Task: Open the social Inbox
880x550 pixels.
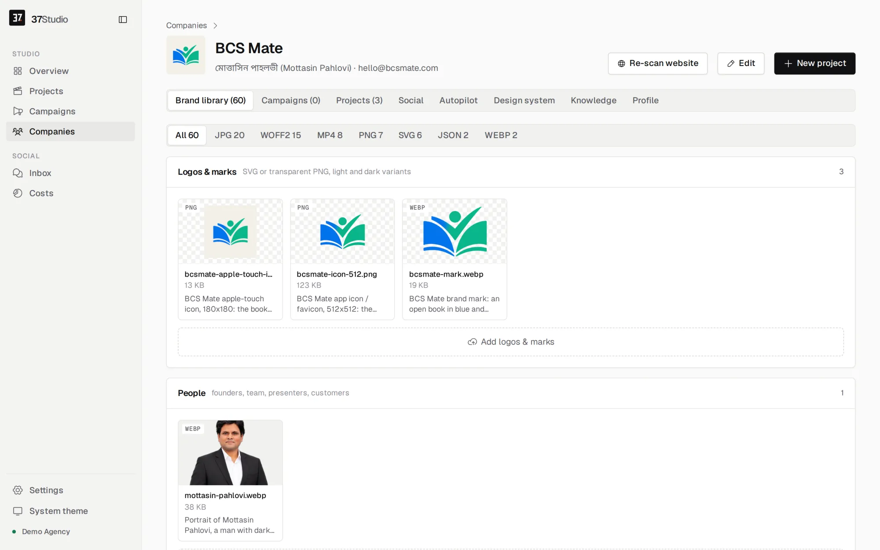Action: pyautogui.click(x=70, y=173)
